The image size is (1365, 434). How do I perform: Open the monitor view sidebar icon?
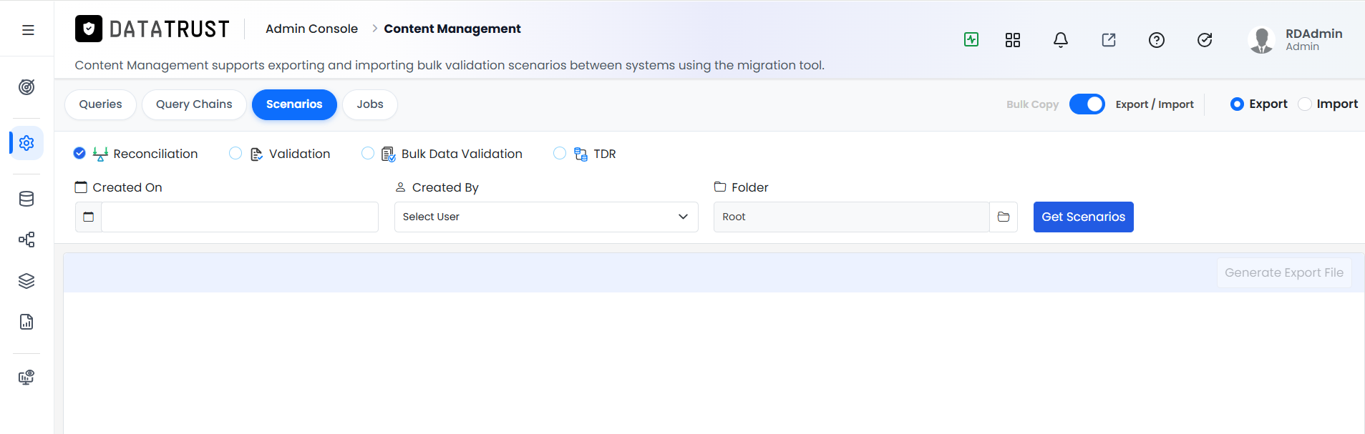click(26, 378)
